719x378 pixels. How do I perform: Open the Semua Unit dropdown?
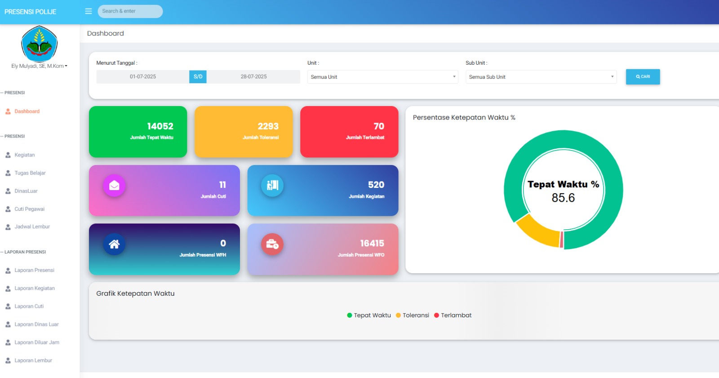(x=383, y=77)
